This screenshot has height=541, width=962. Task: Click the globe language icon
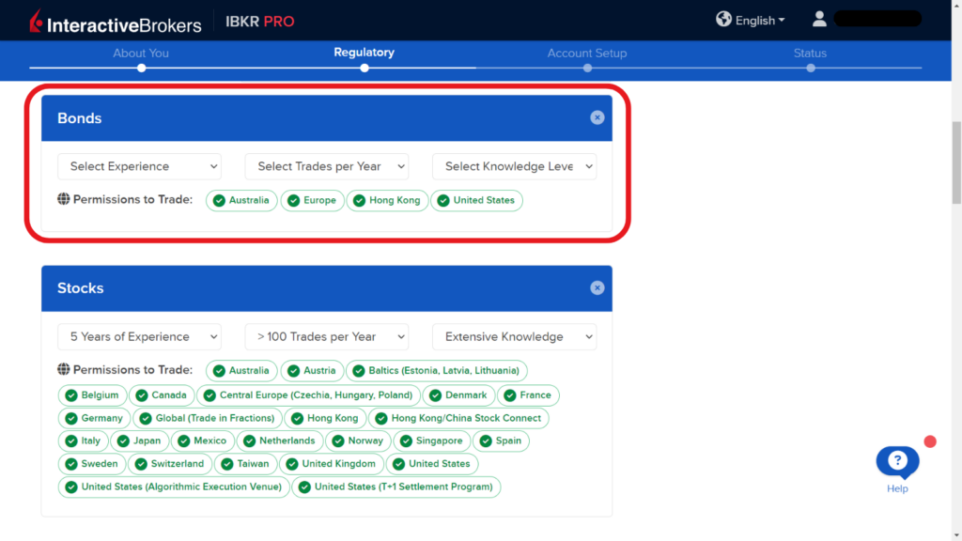[x=724, y=19]
